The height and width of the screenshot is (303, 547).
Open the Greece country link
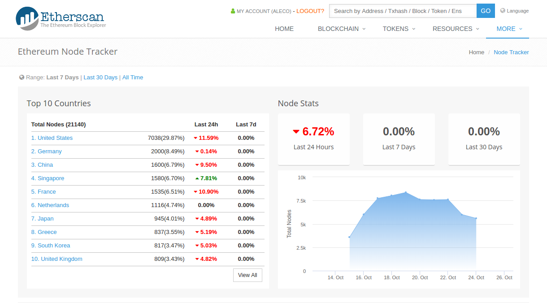pos(44,232)
